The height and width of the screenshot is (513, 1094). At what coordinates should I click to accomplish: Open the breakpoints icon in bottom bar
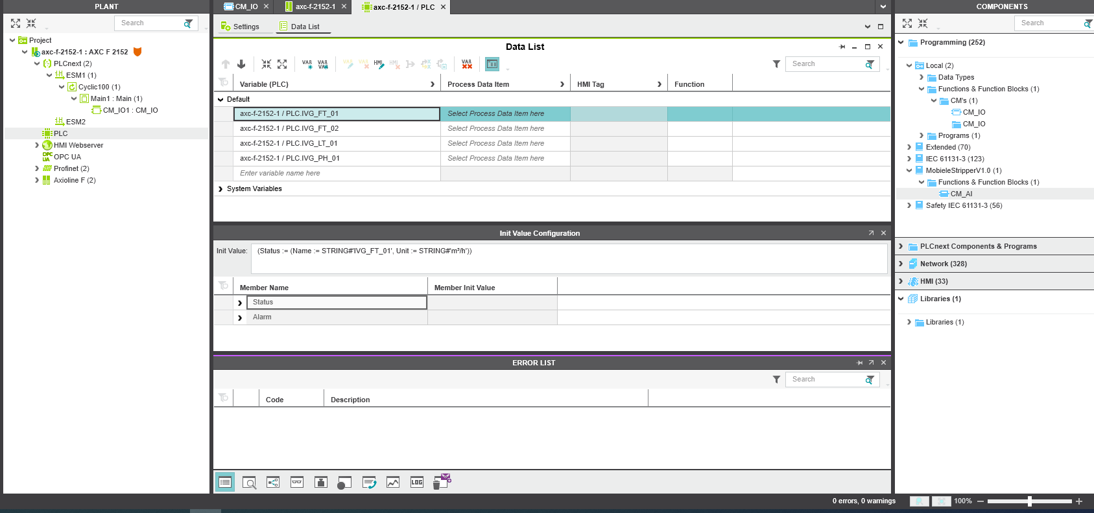(321, 482)
